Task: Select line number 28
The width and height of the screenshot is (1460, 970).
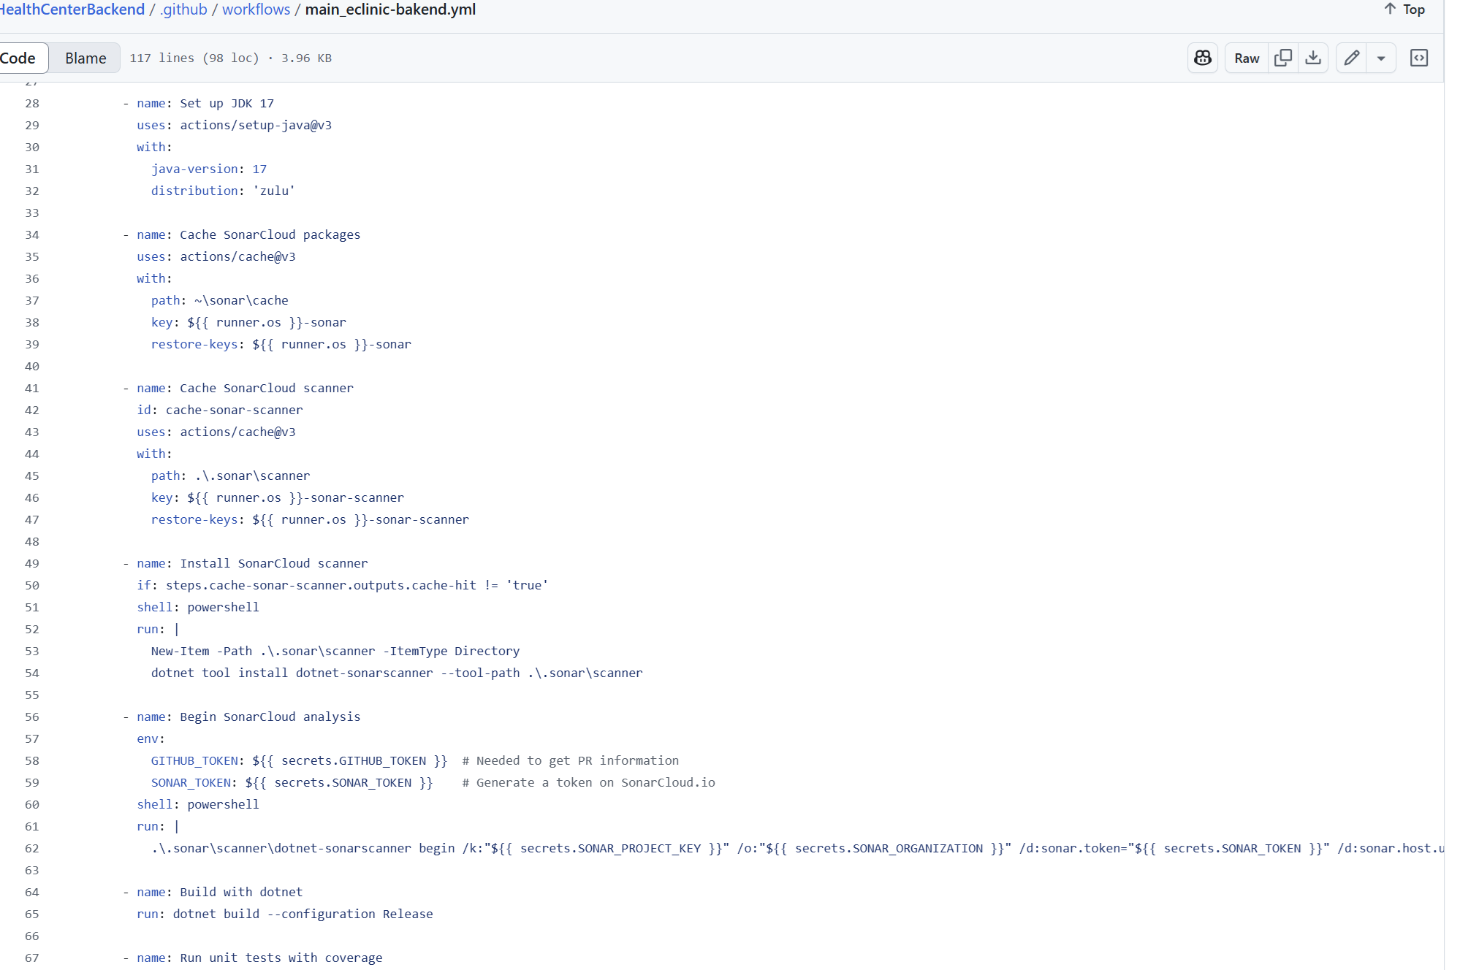Action: pyautogui.click(x=32, y=103)
